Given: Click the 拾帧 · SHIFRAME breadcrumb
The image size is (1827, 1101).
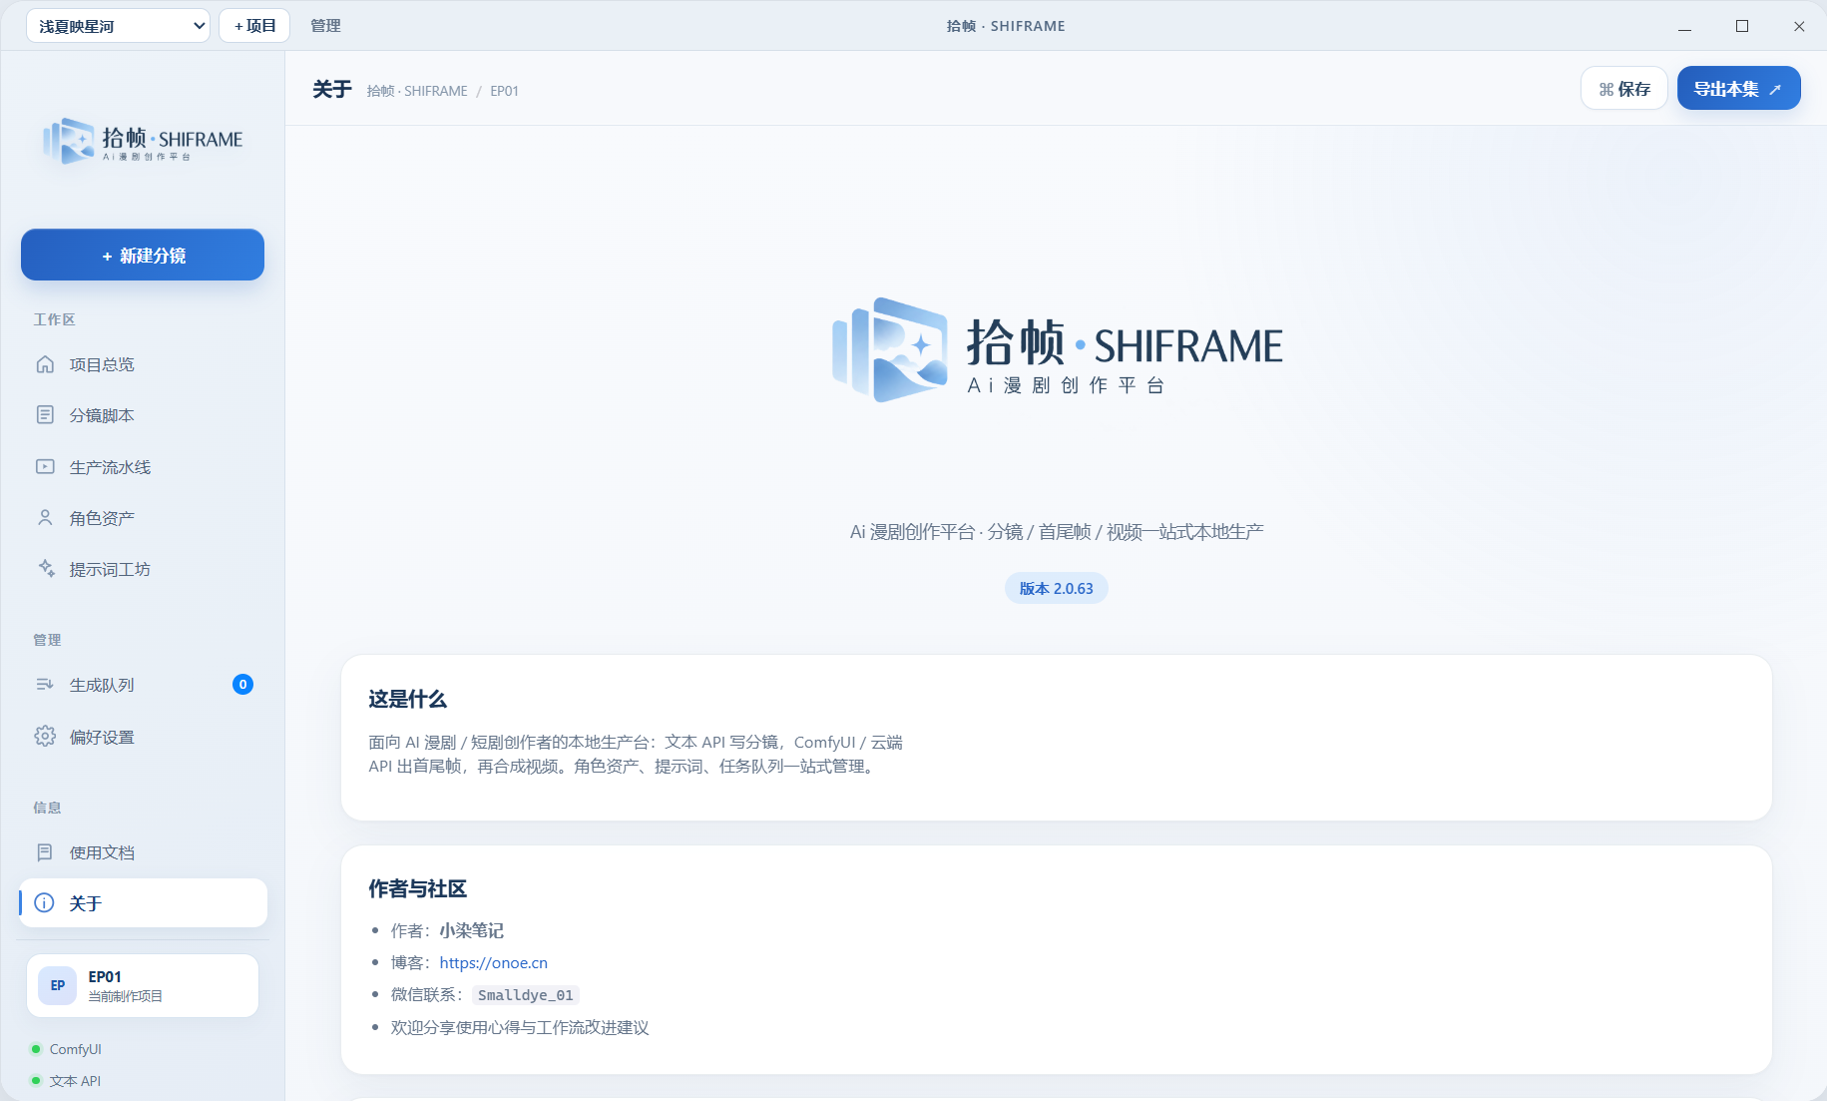Looking at the screenshot, I should [x=417, y=91].
